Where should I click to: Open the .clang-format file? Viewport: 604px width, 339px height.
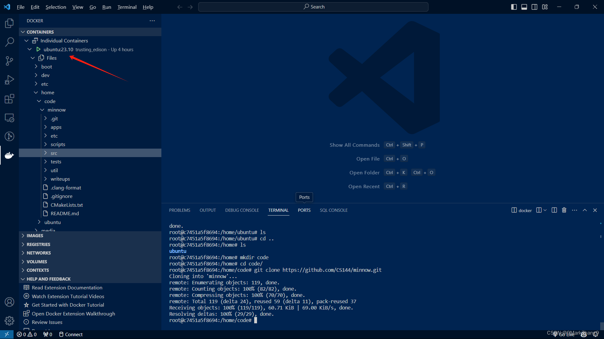click(x=66, y=188)
